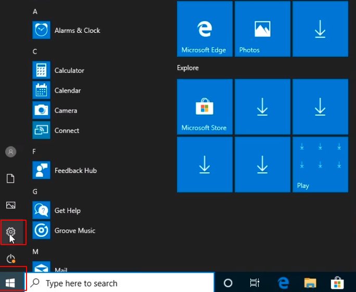Image resolution: width=356 pixels, height=292 pixels.
Task: Open Groove Music
Action: pos(64,230)
